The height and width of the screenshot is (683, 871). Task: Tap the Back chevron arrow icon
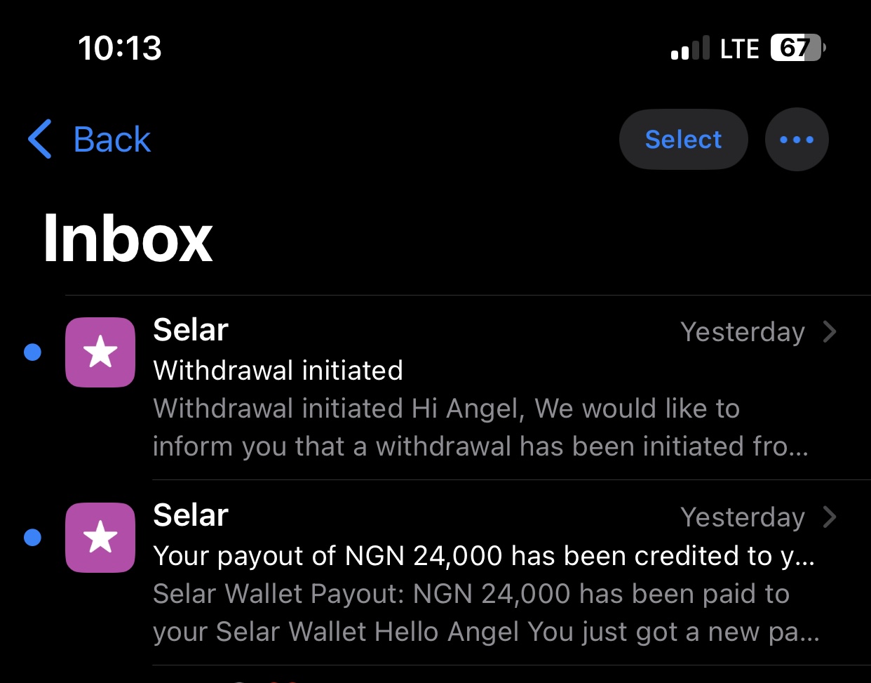click(40, 139)
